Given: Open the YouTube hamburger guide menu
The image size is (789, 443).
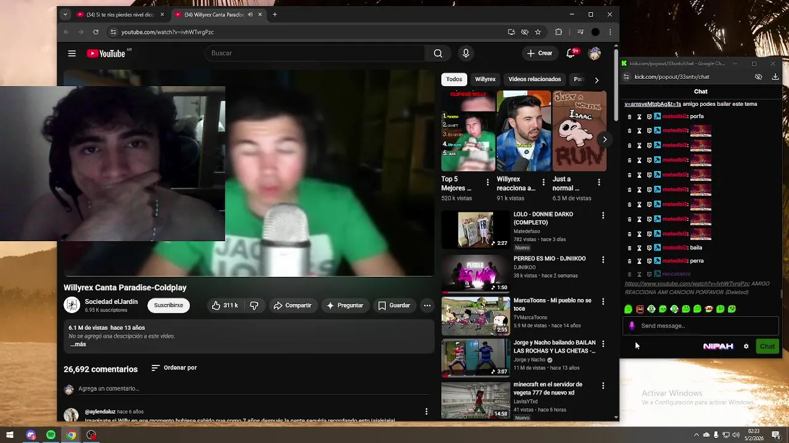Looking at the screenshot, I should tap(72, 54).
